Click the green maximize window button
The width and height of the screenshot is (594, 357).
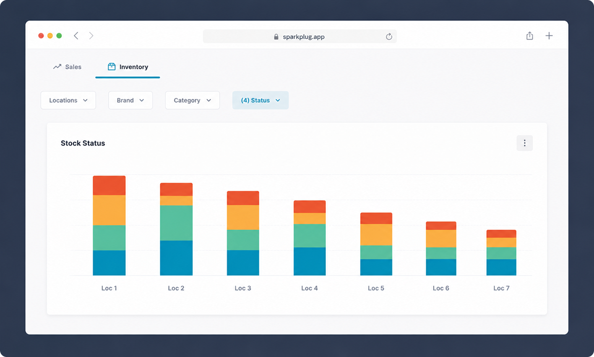point(59,36)
